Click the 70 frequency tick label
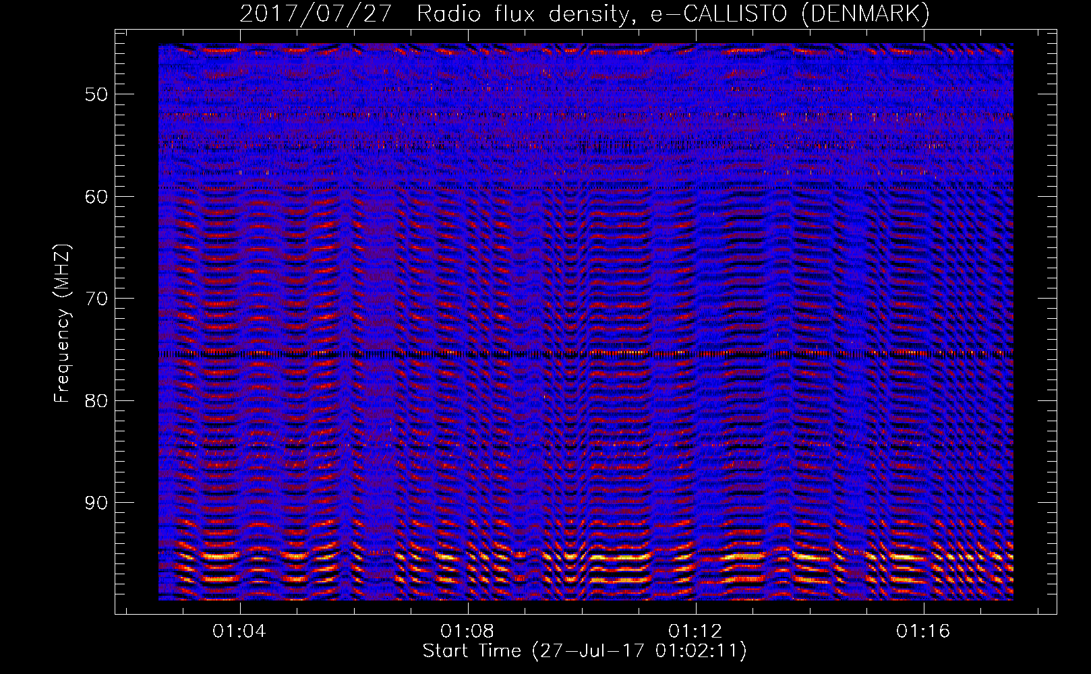 pyautogui.click(x=96, y=299)
